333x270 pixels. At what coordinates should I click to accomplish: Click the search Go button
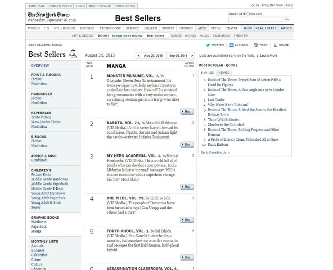[x=287, y=19]
